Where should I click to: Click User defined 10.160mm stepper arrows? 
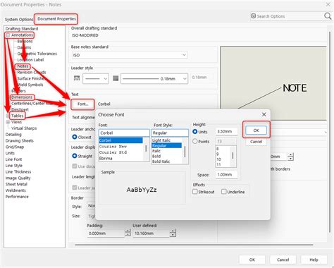tap(173, 233)
